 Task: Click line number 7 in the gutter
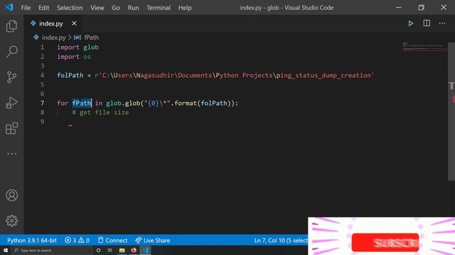pos(43,103)
